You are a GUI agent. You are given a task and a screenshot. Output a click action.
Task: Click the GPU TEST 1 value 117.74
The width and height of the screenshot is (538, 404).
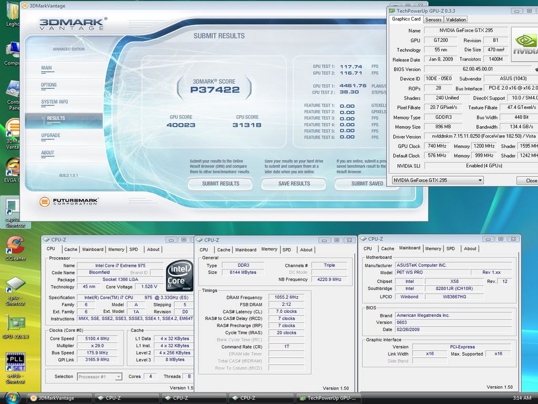pyautogui.click(x=351, y=67)
